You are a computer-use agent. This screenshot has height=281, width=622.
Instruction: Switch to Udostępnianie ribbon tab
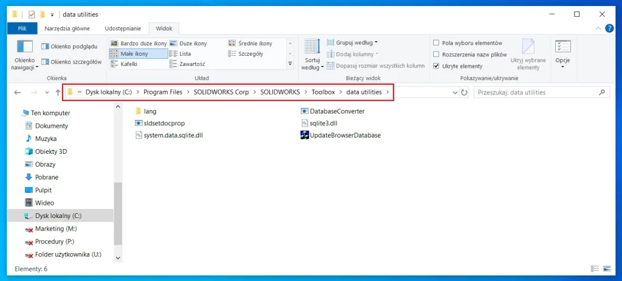123,28
